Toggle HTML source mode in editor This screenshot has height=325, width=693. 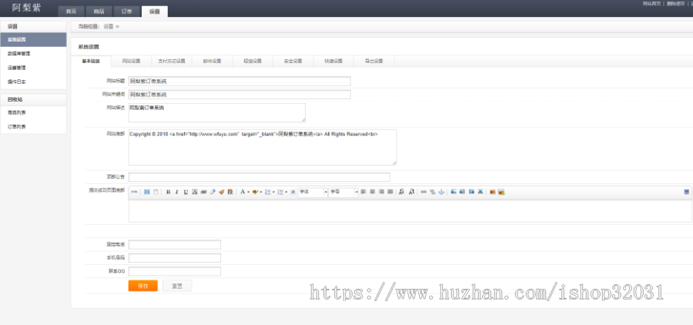click(135, 192)
